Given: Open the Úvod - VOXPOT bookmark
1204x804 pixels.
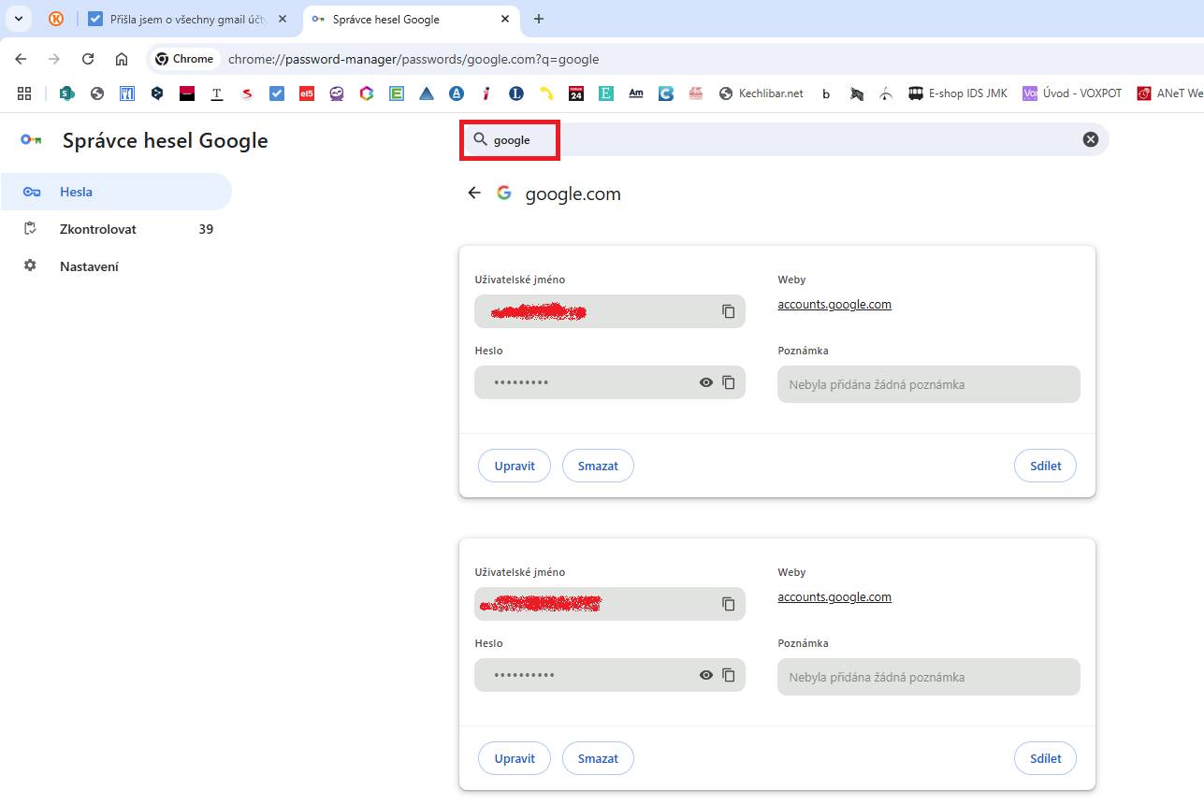Looking at the screenshot, I should [1072, 93].
